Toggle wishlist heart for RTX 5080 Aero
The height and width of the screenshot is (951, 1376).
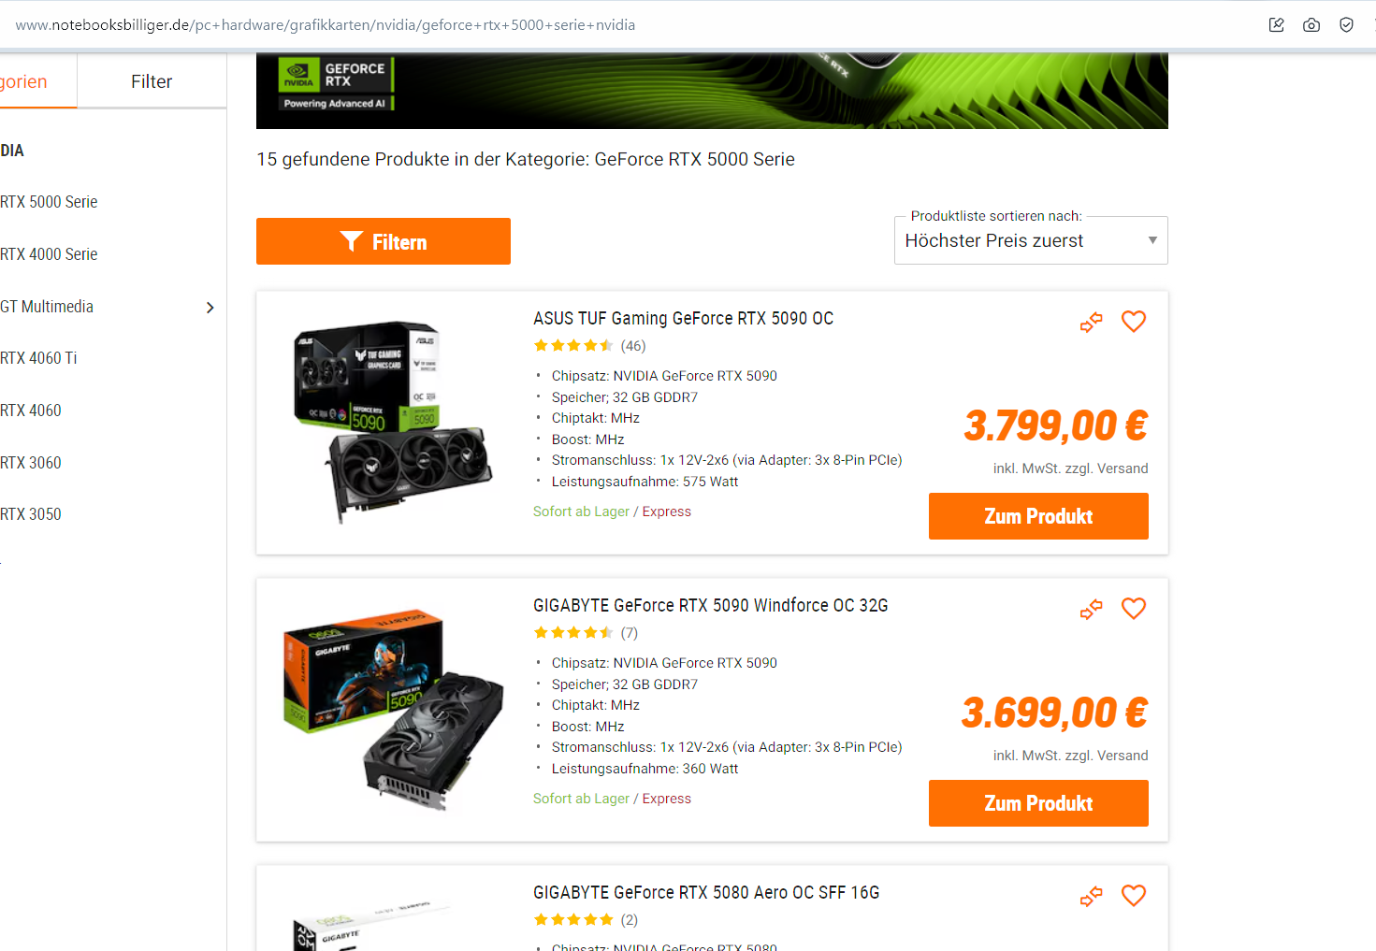tap(1134, 896)
